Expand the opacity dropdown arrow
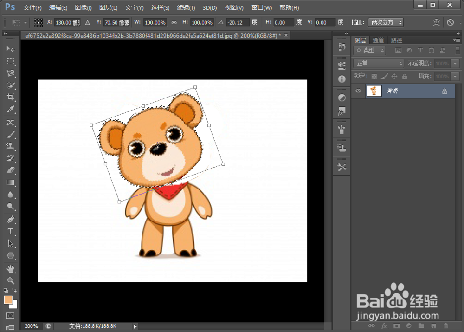Viewport: 464px width, 332px height. pos(455,63)
